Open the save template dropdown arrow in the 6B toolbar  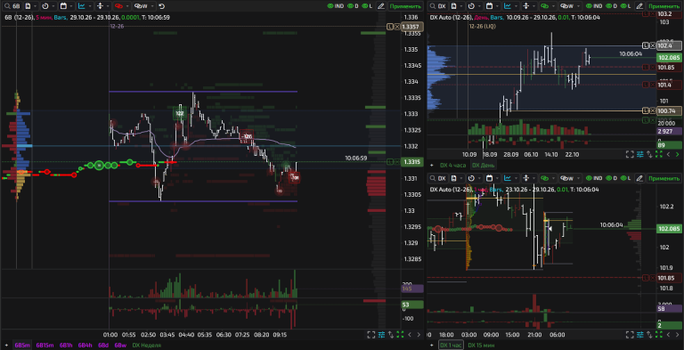coord(35,6)
